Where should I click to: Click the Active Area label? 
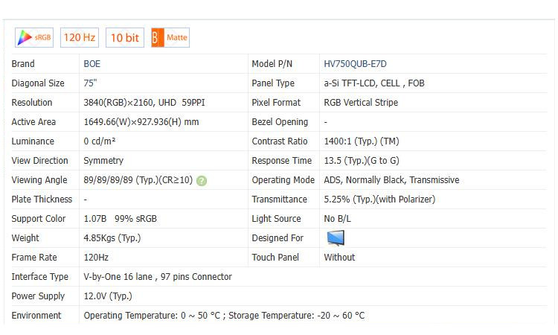pos(33,122)
